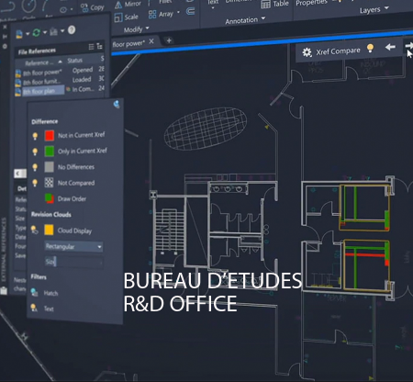
Task: Expand the Layers panel
Action: [374, 9]
